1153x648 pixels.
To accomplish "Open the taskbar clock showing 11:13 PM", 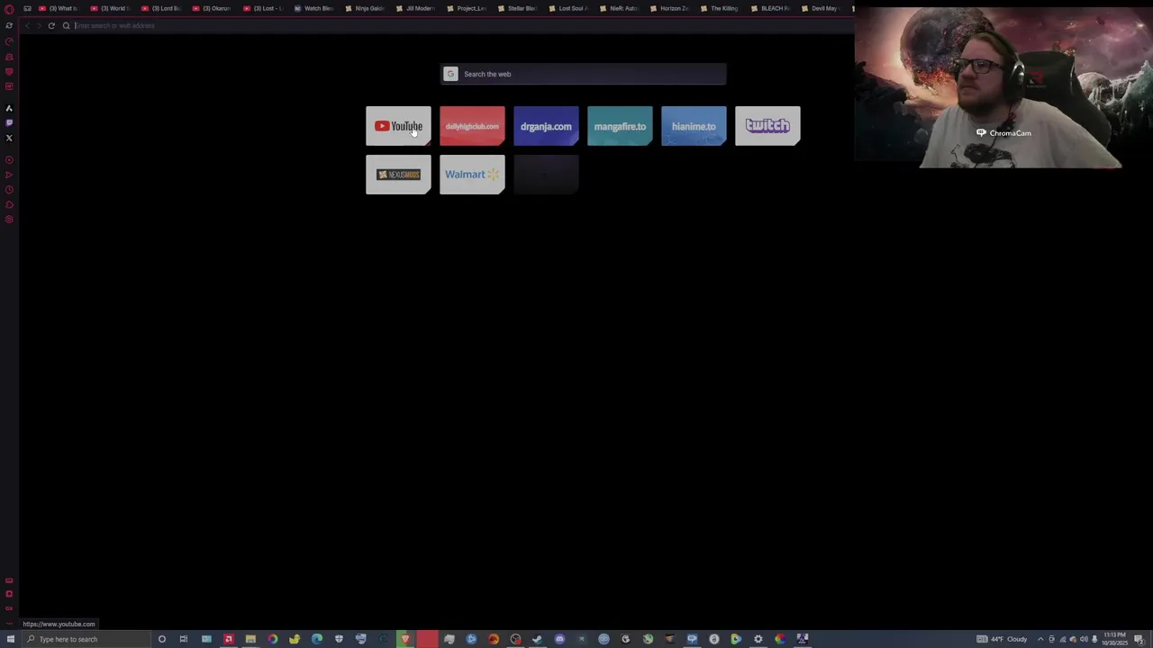I will (1115, 639).
